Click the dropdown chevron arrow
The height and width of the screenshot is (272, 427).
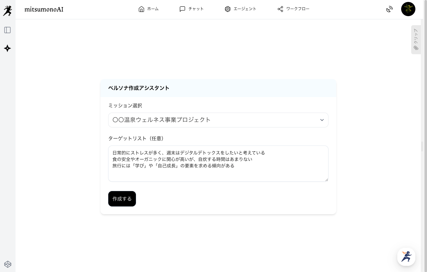pyautogui.click(x=322, y=120)
